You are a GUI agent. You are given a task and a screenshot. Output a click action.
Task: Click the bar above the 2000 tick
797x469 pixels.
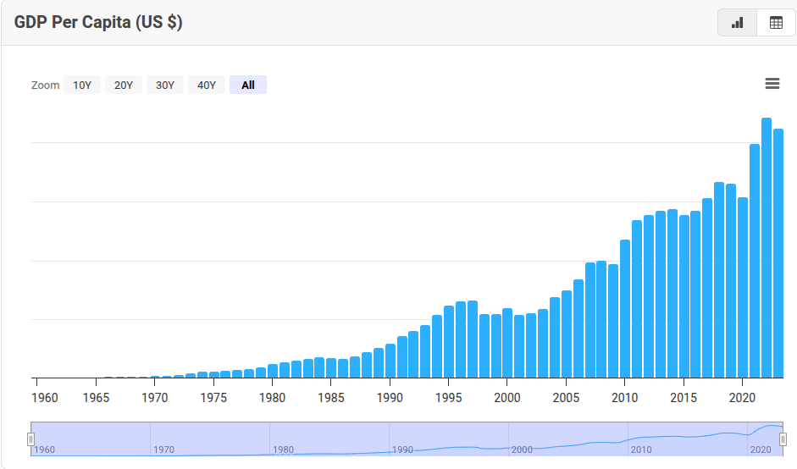(507, 343)
